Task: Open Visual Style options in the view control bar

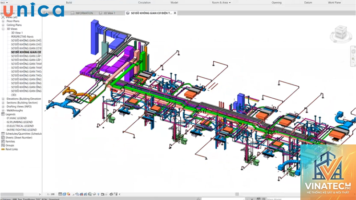Action: point(64,194)
